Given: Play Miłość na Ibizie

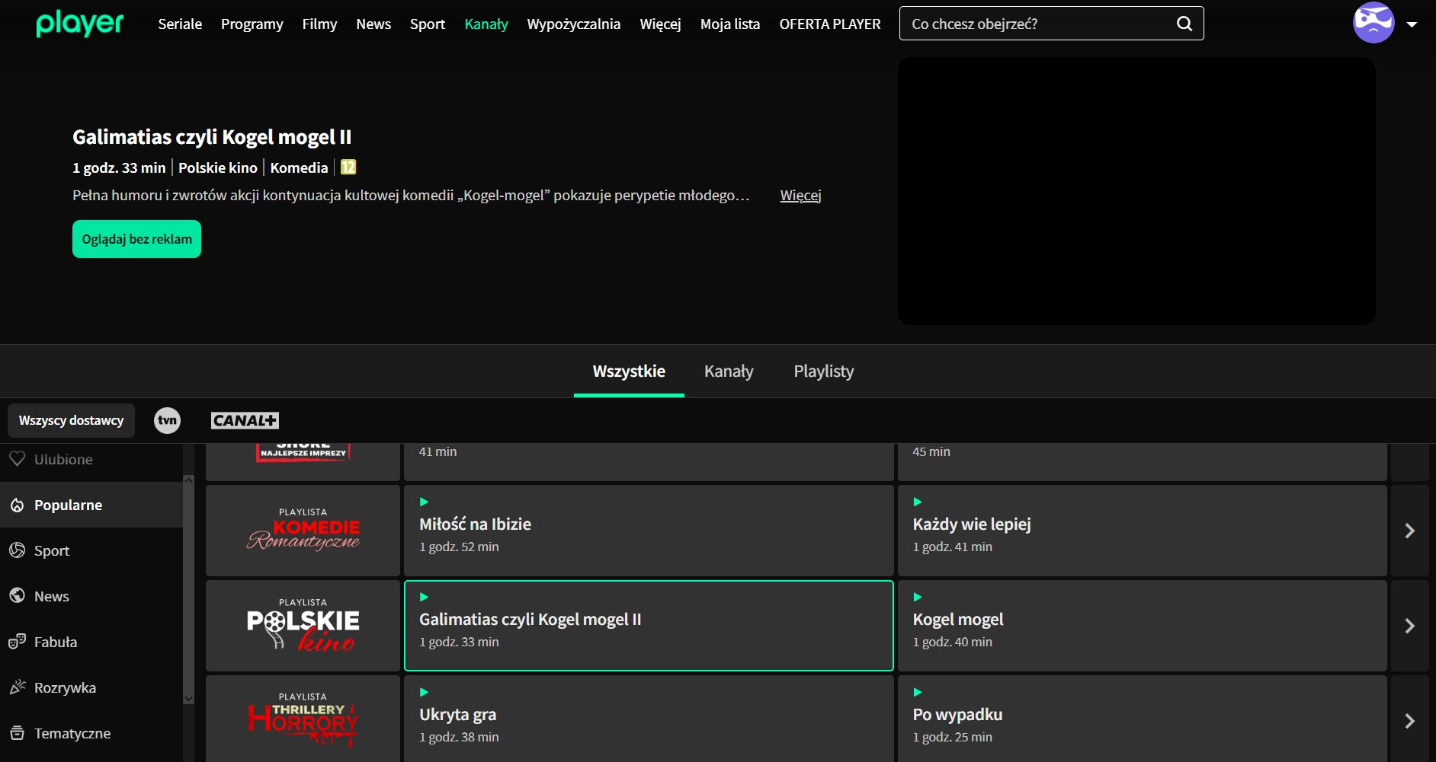Looking at the screenshot, I should (648, 531).
